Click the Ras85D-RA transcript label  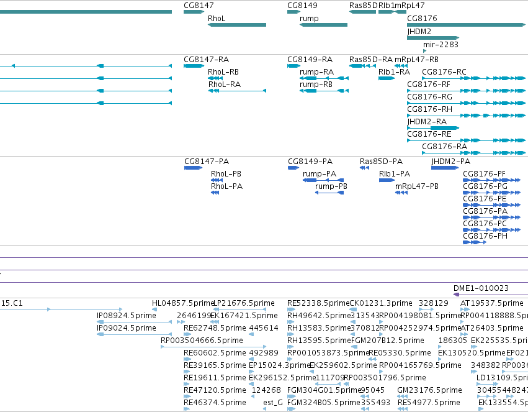[x=371, y=60]
